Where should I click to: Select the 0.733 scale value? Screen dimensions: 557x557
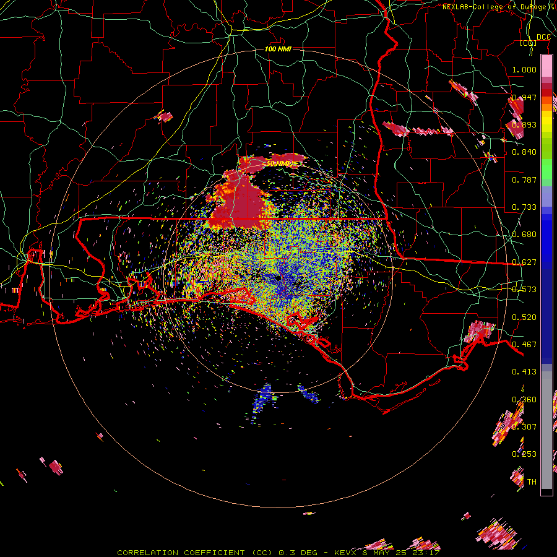[524, 207]
